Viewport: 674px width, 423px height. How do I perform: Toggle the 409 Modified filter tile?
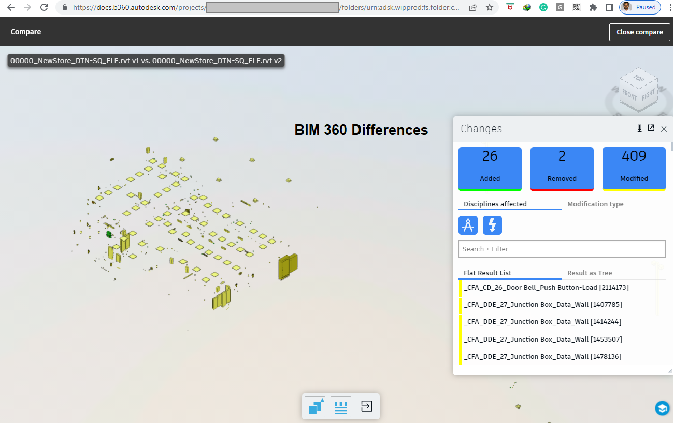tap(634, 169)
